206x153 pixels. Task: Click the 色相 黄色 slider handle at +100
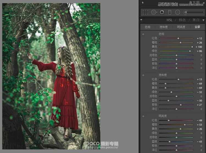tap(192, 47)
